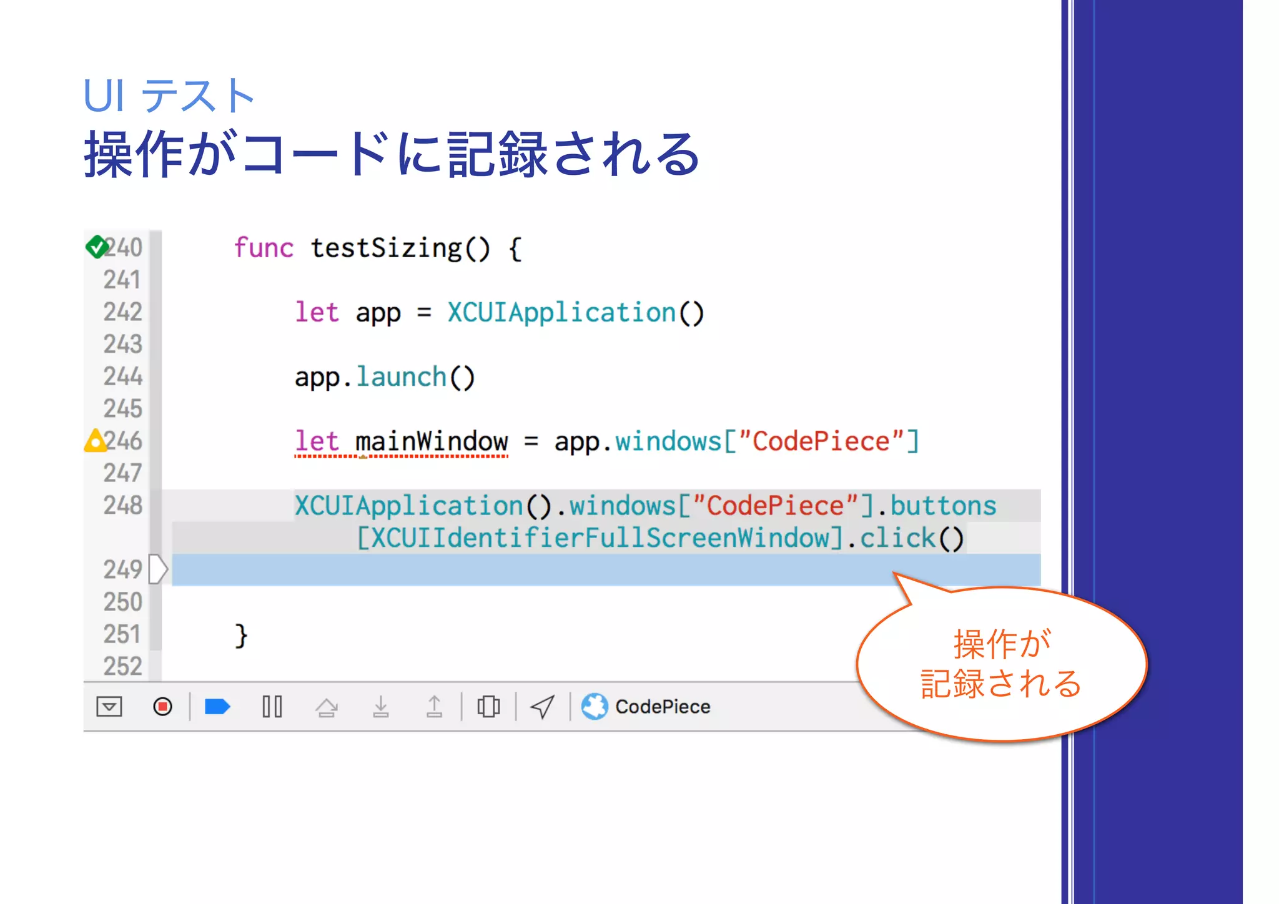1279x904 pixels.
Task: Click line number 251 in gutter
Action: point(122,634)
